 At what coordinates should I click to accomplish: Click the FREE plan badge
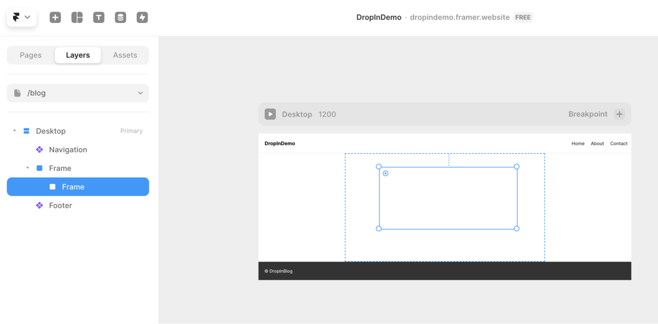523,17
